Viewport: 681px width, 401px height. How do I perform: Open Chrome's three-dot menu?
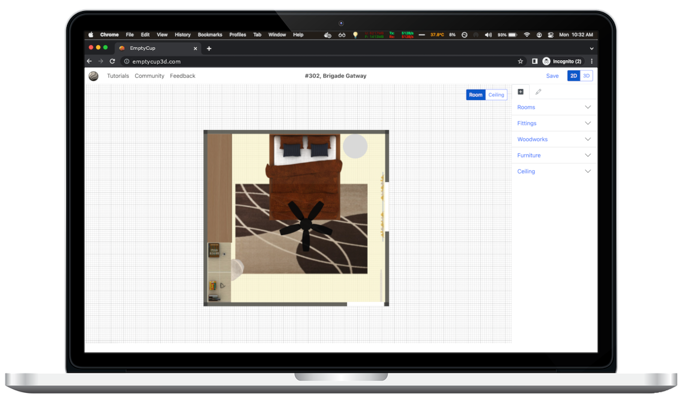click(x=592, y=62)
